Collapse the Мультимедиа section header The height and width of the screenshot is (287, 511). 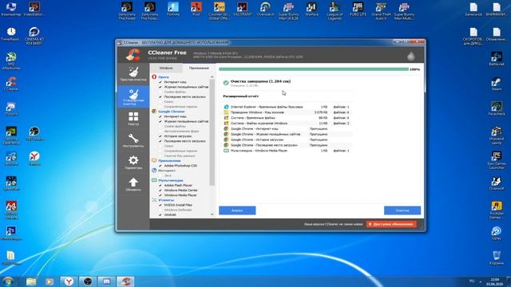170,180
